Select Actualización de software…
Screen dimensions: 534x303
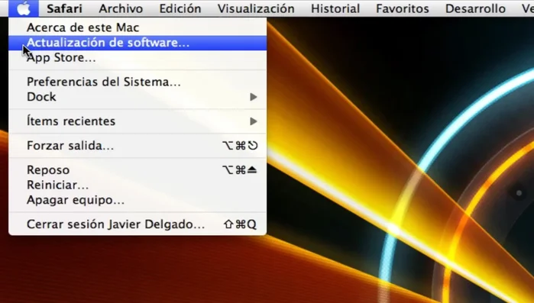(138, 43)
